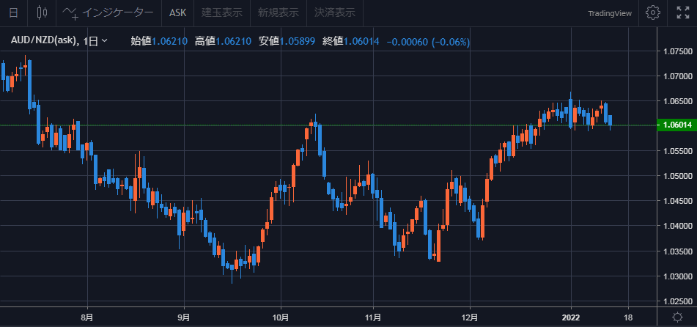Click the 8月 time axis label
Screen dimensions: 697x327
[87, 317]
